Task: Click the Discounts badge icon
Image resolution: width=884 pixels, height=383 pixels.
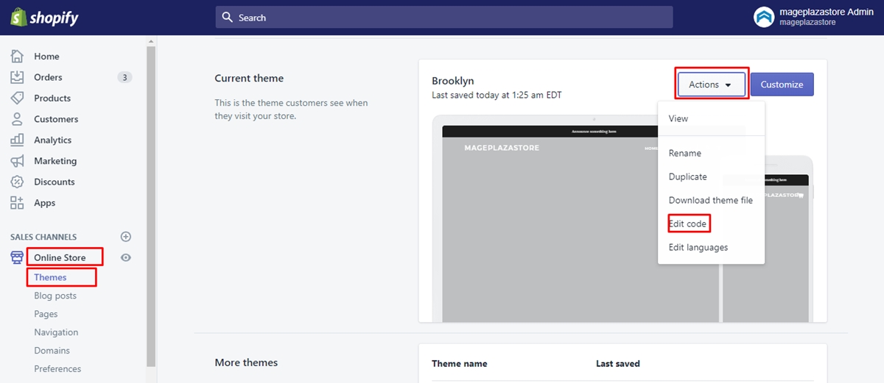Action: pyautogui.click(x=17, y=182)
